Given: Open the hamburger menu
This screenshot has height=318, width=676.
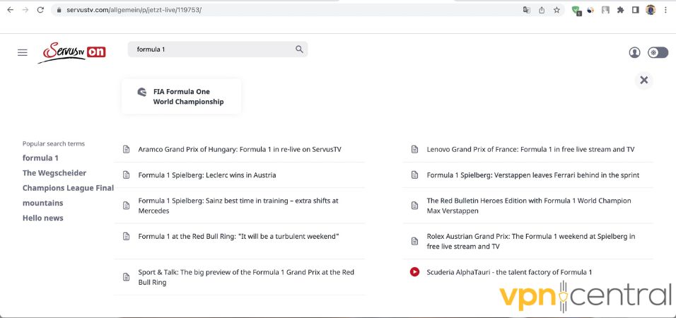Looking at the screenshot, I should pos(23,52).
